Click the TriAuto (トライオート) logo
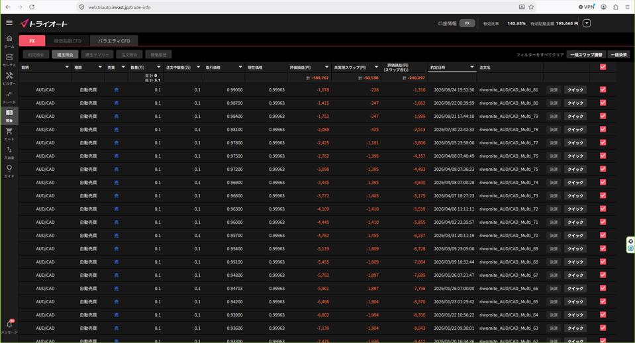635x343 pixels. coord(44,24)
